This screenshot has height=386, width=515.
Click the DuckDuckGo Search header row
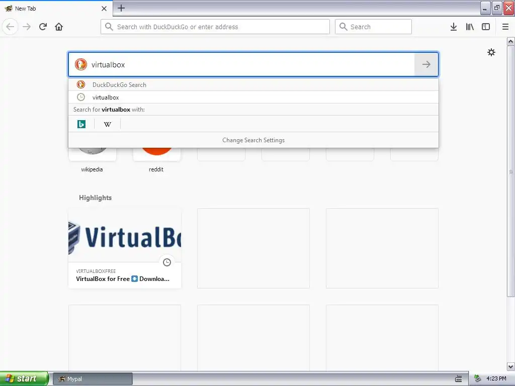[253, 84]
